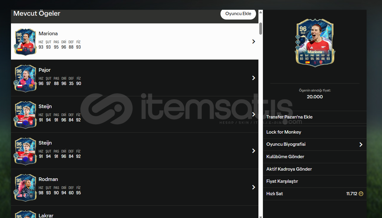Image resolution: width=382 pixels, height=218 pixels.
Task: Click the Mevcut Ögeler heading
Action: click(x=37, y=14)
